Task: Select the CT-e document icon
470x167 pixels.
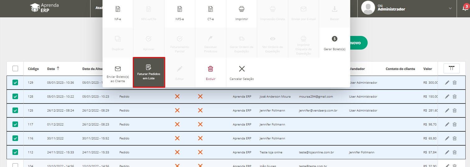Action: pos(211,9)
